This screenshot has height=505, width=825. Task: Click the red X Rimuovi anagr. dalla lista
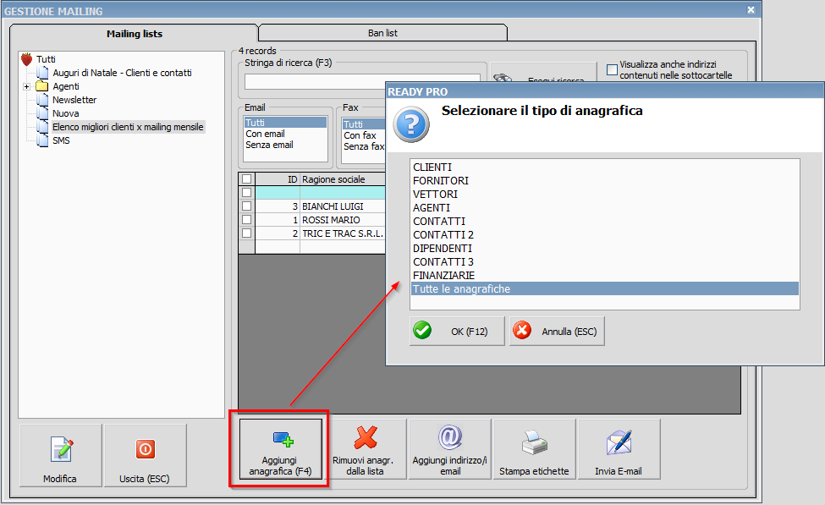click(366, 437)
